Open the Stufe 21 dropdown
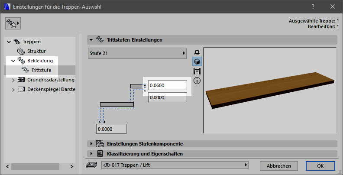 coord(137,53)
